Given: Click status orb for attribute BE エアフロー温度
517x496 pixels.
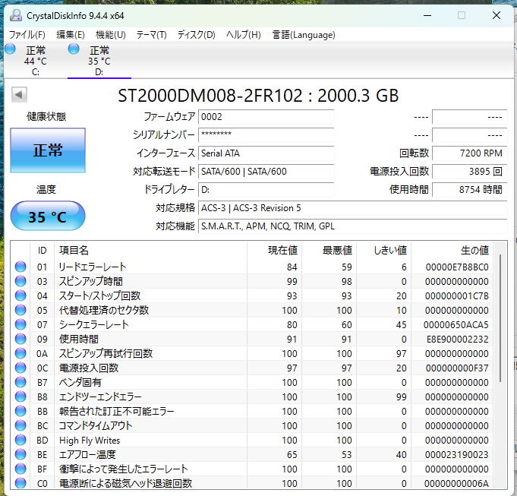Looking at the screenshot, I should [x=20, y=454].
